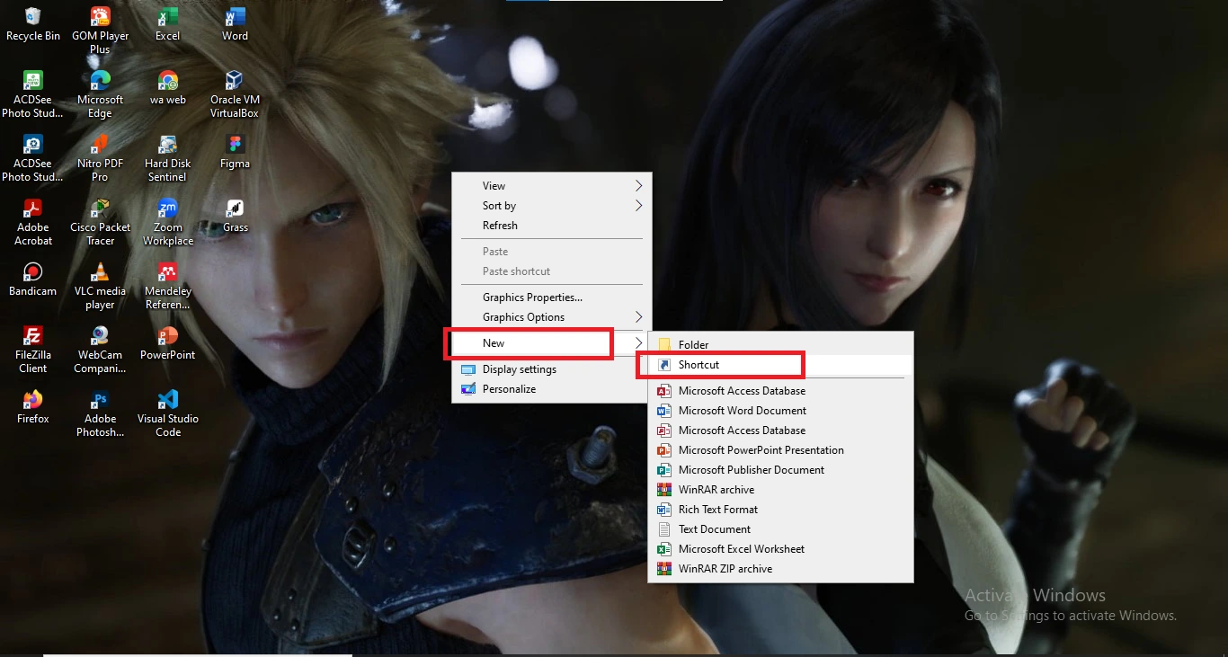
Task: Launch GOM Player Plus icon
Action: point(100,31)
